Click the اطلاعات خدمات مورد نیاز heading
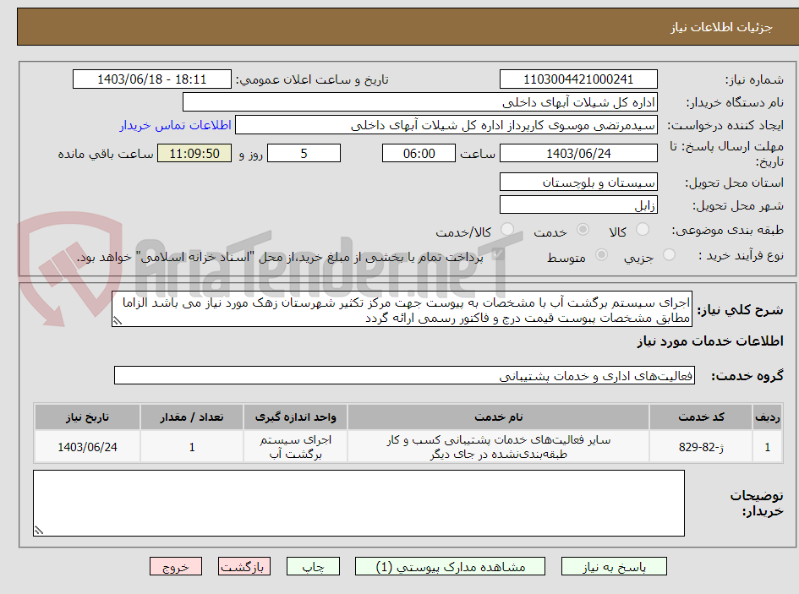 (x=710, y=341)
